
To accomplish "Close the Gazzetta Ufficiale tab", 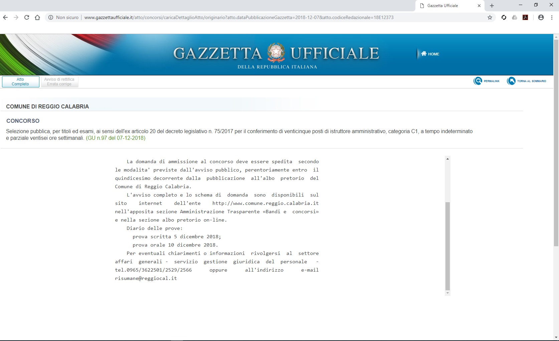I will tap(479, 6).
